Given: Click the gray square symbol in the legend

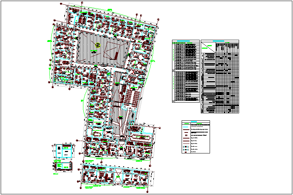Looking at the screenshot, I should tap(186, 135).
